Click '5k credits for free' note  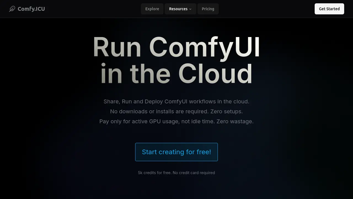176,173
